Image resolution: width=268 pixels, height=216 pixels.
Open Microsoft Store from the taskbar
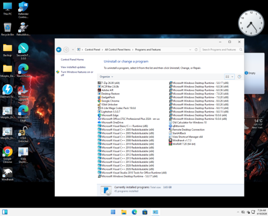[145, 212]
